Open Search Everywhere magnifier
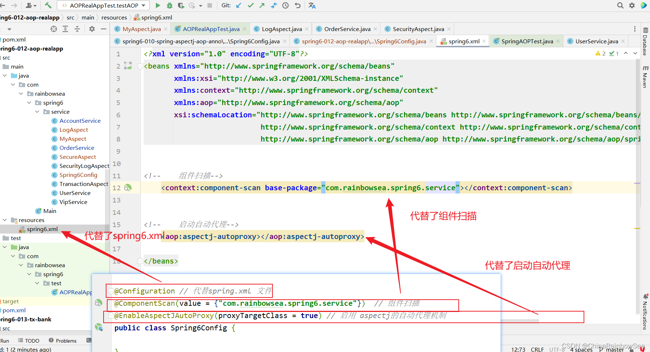This screenshot has width=650, height=352. coord(620,5)
